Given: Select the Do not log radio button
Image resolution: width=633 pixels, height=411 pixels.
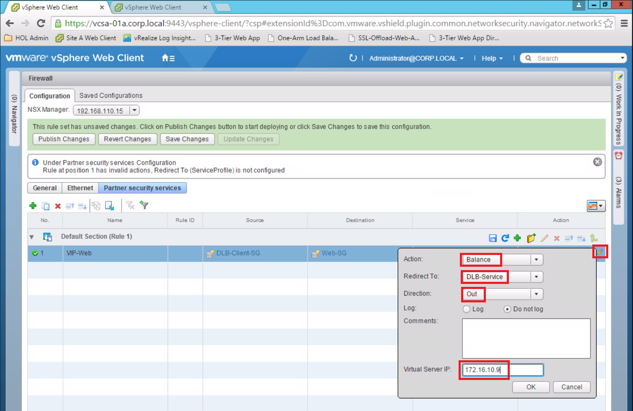Looking at the screenshot, I should pos(507,309).
